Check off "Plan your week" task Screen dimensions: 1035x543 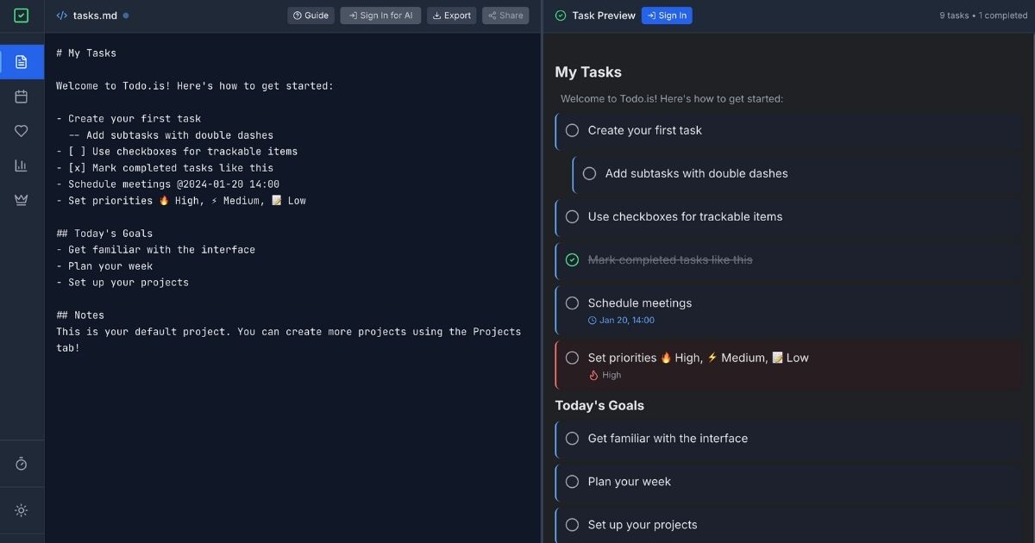(572, 482)
